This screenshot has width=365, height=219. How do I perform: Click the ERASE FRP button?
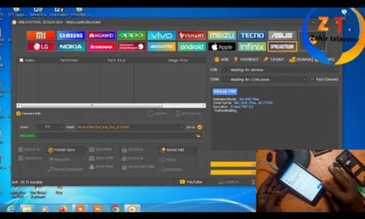pyautogui.click(x=59, y=160)
